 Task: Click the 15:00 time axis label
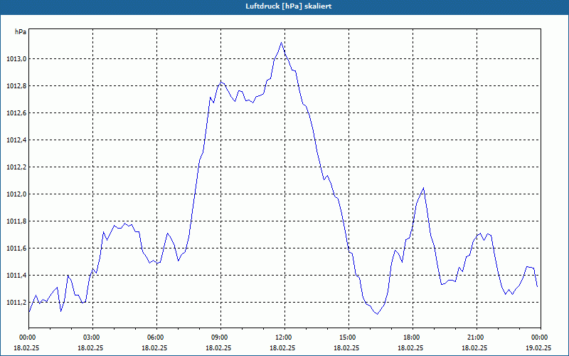click(349, 337)
